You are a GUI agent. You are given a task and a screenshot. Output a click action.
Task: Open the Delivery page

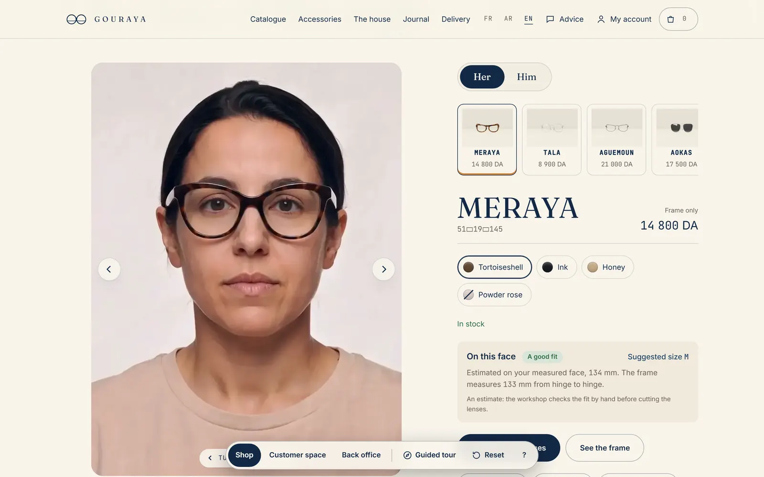(456, 19)
